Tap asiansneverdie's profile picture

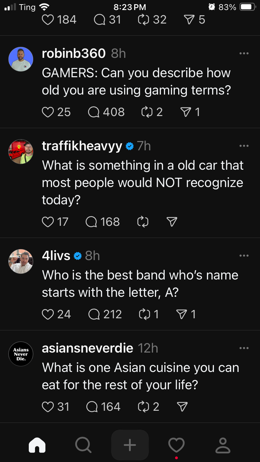coord(21,354)
